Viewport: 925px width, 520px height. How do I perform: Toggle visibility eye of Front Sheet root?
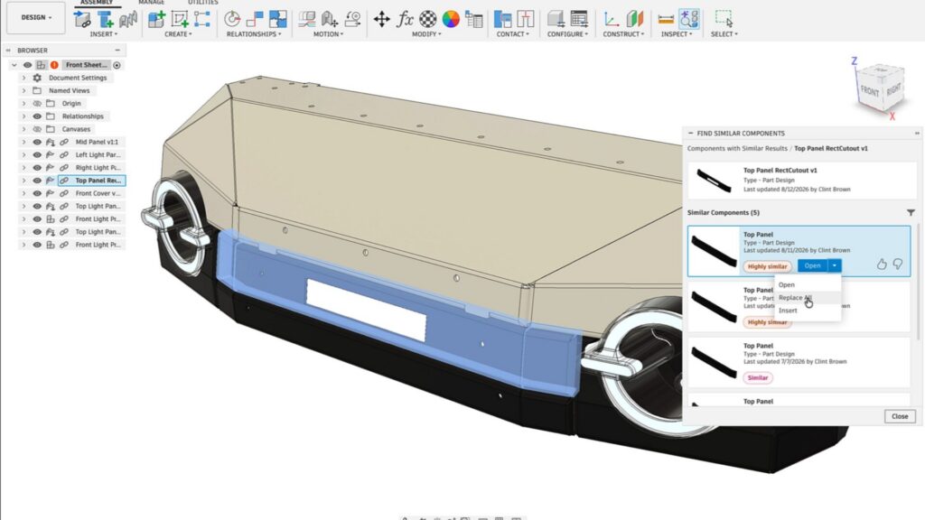pos(27,65)
